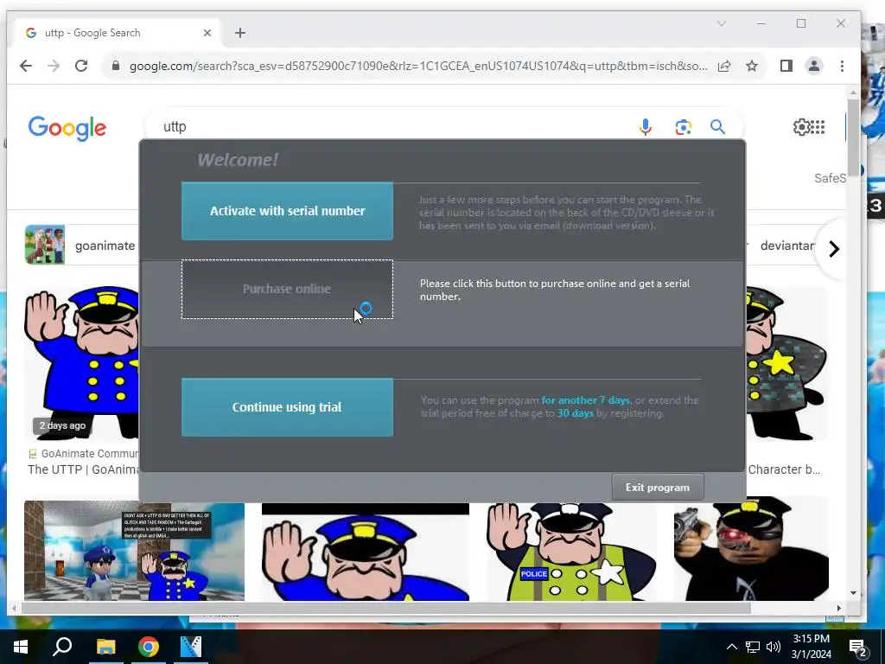Open Windows Start menu
Image resolution: width=885 pixels, height=664 pixels.
click(21, 647)
